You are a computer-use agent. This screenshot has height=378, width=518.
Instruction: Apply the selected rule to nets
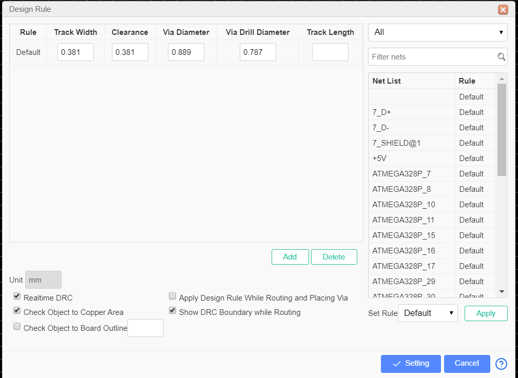486,313
